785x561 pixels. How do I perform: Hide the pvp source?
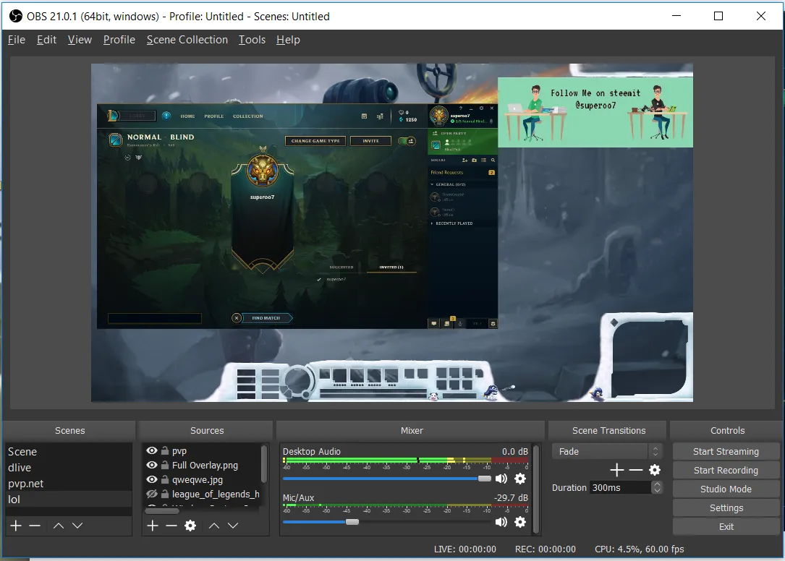tap(152, 450)
